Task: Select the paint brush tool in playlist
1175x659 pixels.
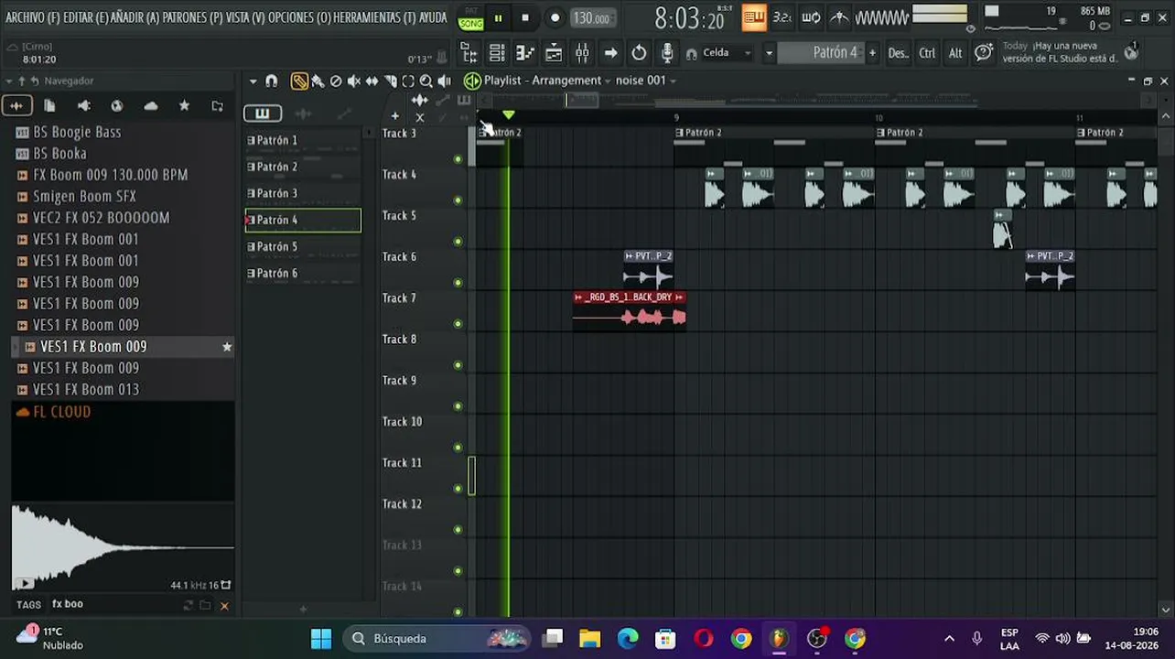Action: click(x=318, y=81)
